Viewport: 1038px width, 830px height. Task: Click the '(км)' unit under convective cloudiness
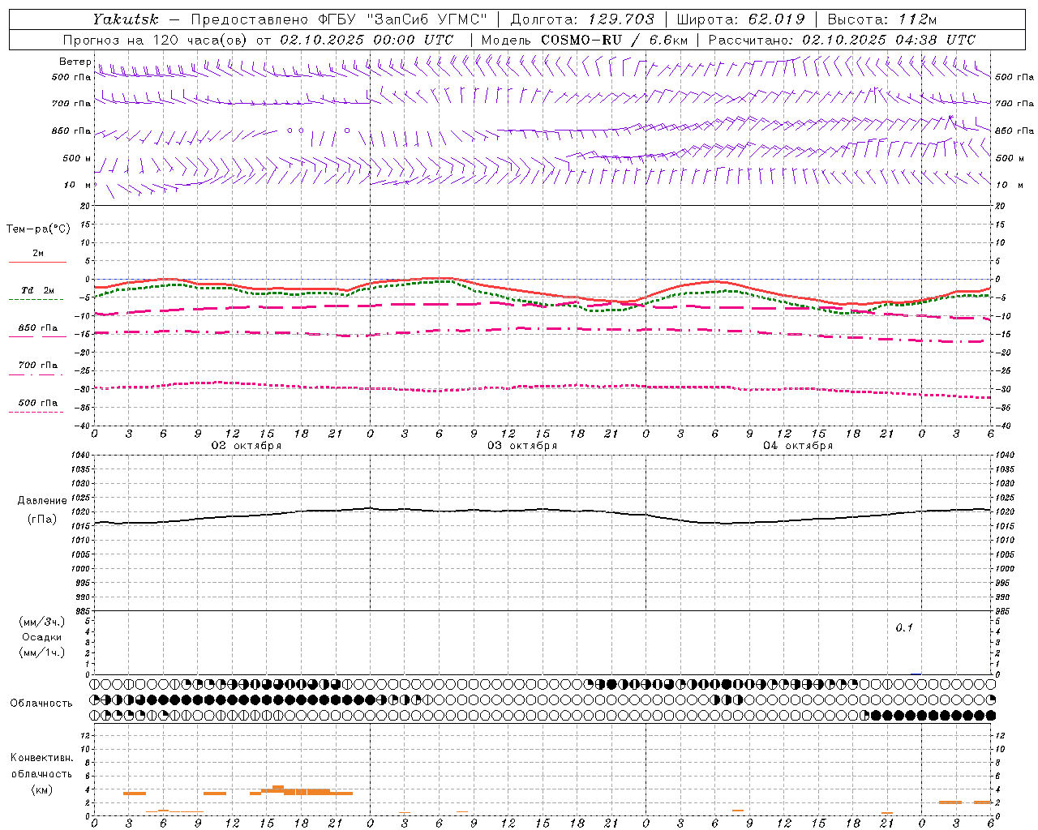point(42,789)
